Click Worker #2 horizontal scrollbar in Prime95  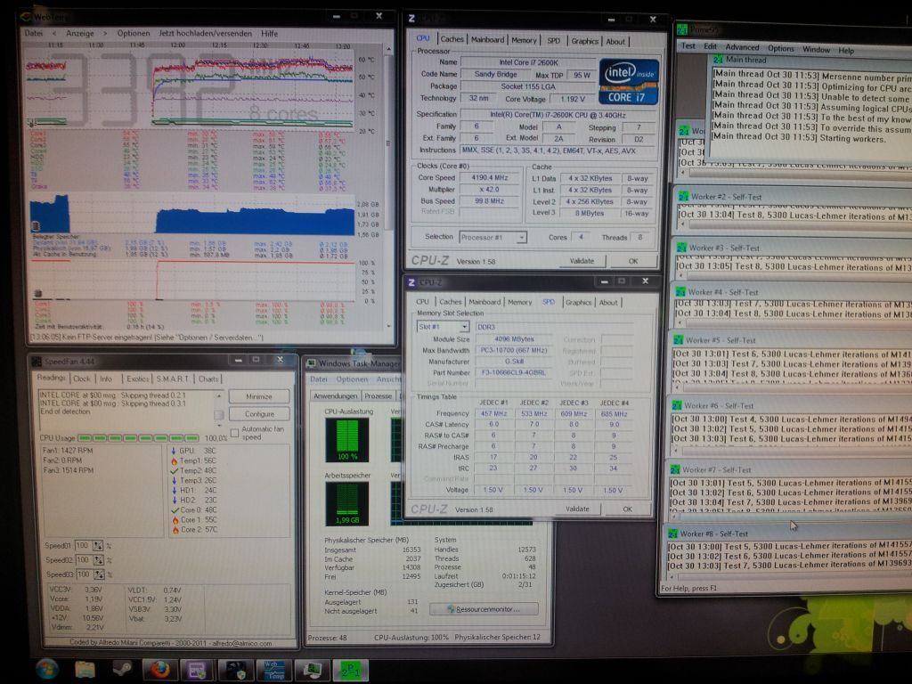794,225
